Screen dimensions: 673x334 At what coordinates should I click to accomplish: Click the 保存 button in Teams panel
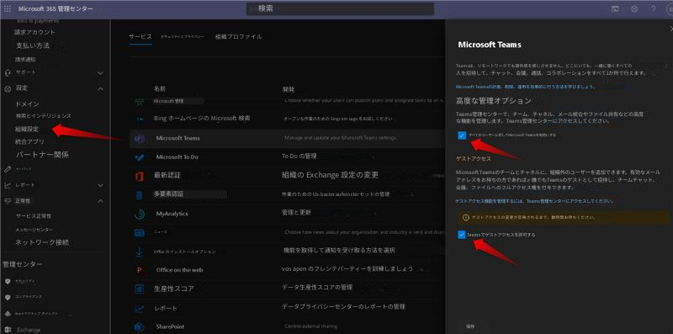click(x=471, y=326)
